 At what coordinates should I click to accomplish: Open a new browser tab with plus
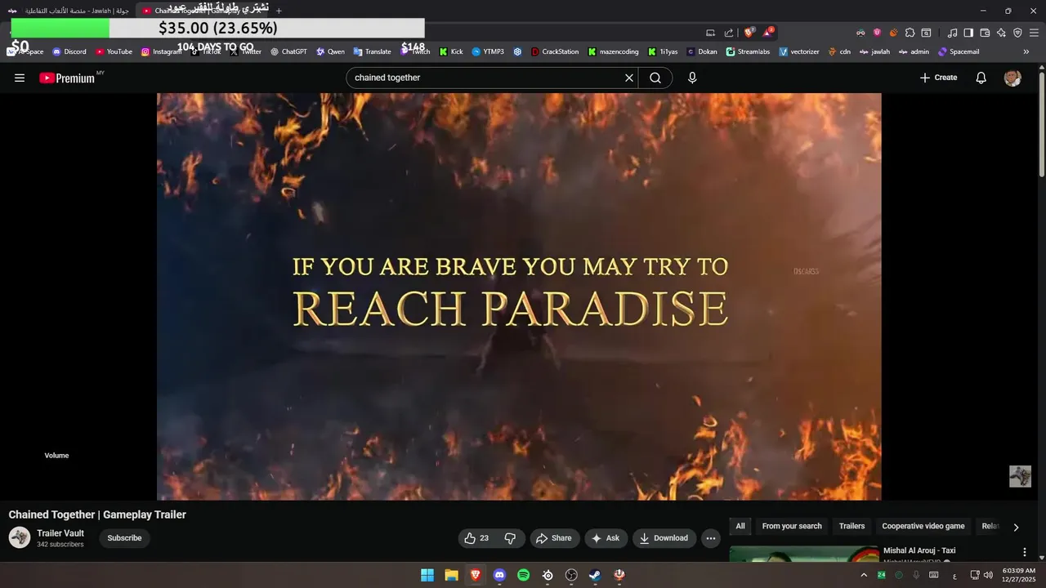(279, 11)
